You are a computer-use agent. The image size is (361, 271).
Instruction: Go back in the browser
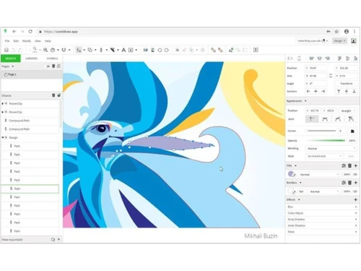point(14,32)
